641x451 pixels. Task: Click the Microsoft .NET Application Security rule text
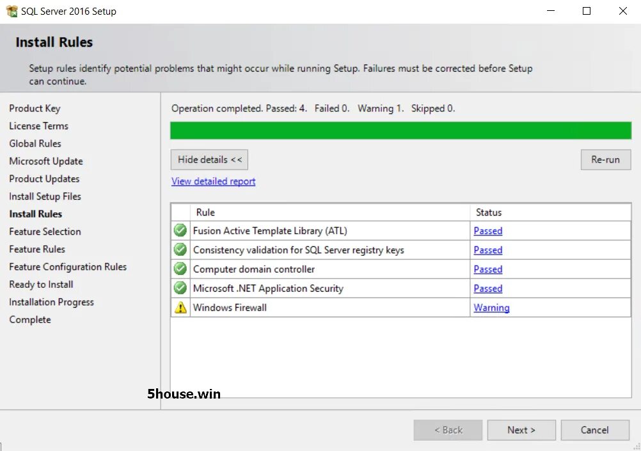tap(268, 289)
